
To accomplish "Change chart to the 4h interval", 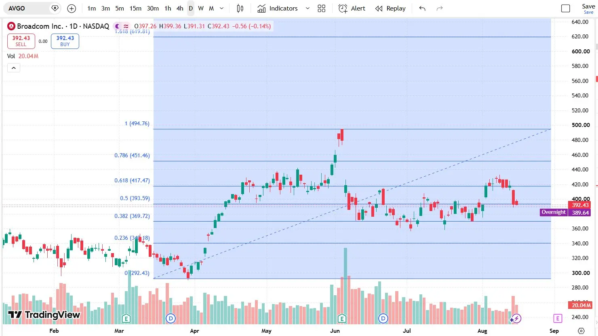I will point(180,8).
